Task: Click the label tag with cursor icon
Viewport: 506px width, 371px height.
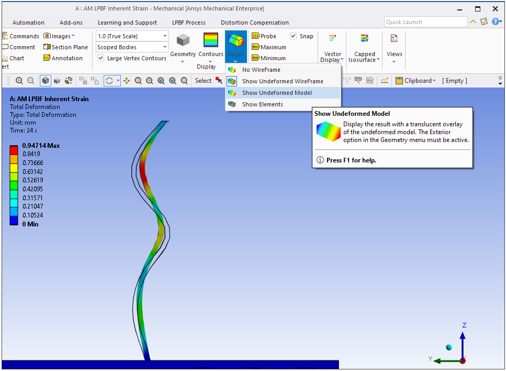Action: (358, 81)
